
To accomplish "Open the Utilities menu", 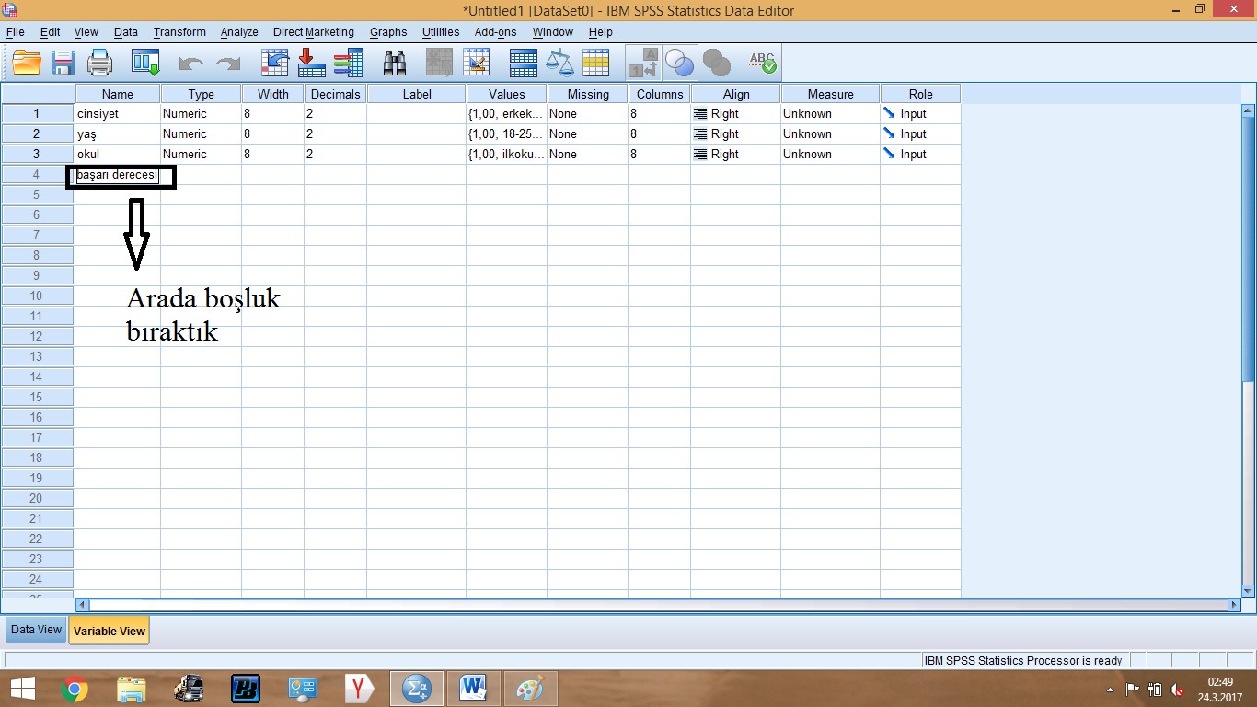I will tap(441, 32).
